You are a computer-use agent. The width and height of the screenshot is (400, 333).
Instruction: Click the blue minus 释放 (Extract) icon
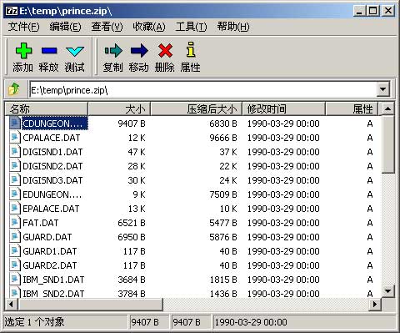49,51
